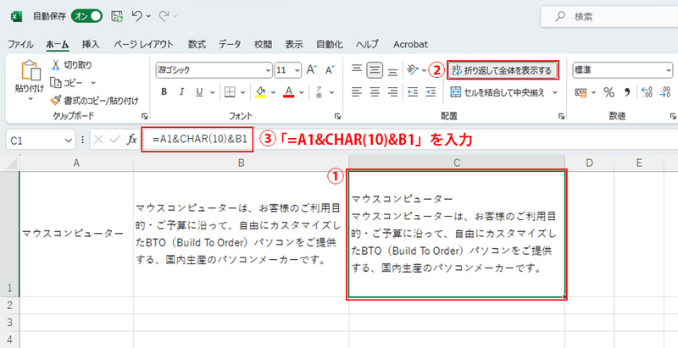The width and height of the screenshot is (678, 348).
Task: Click the top align icon
Action: click(x=357, y=69)
